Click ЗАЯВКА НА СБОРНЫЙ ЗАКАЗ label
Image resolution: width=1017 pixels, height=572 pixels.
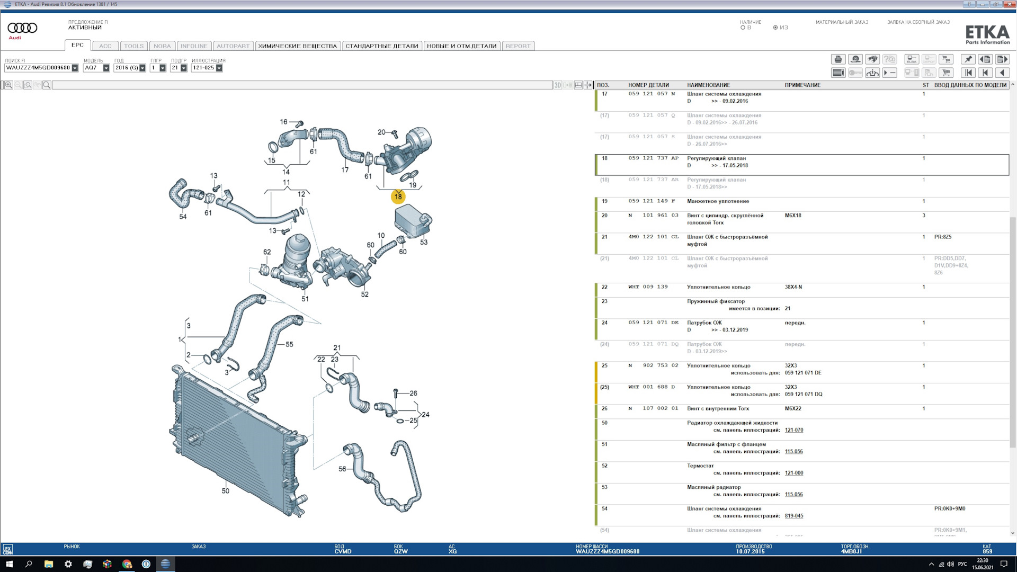coord(918,22)
